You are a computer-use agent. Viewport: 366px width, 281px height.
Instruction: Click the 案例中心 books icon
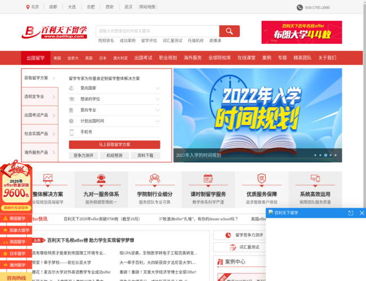(x=220, y=262)
